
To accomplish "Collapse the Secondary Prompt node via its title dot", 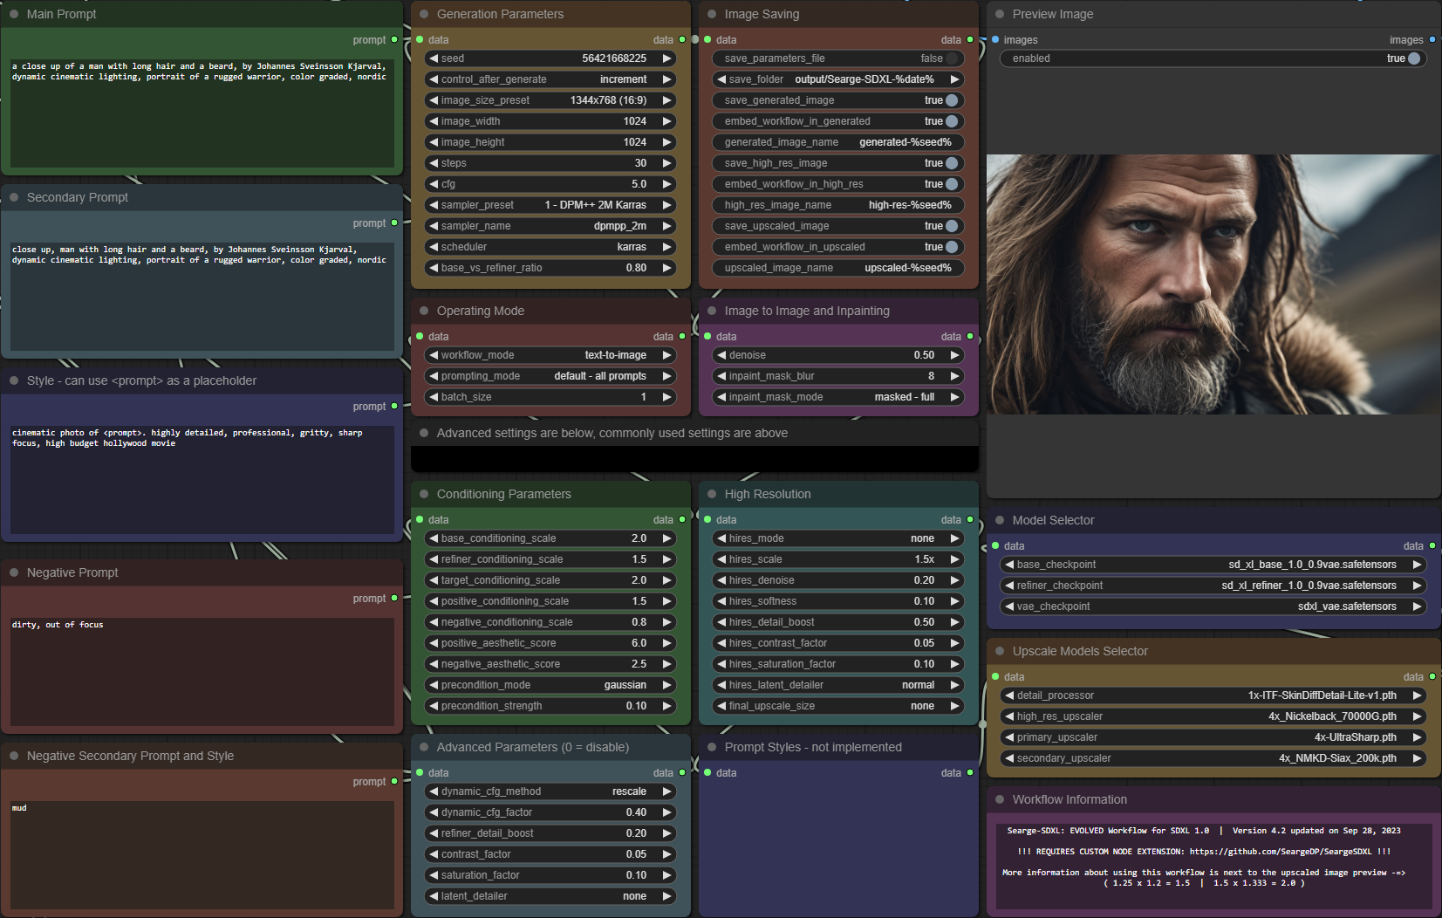I will point(14,197).
